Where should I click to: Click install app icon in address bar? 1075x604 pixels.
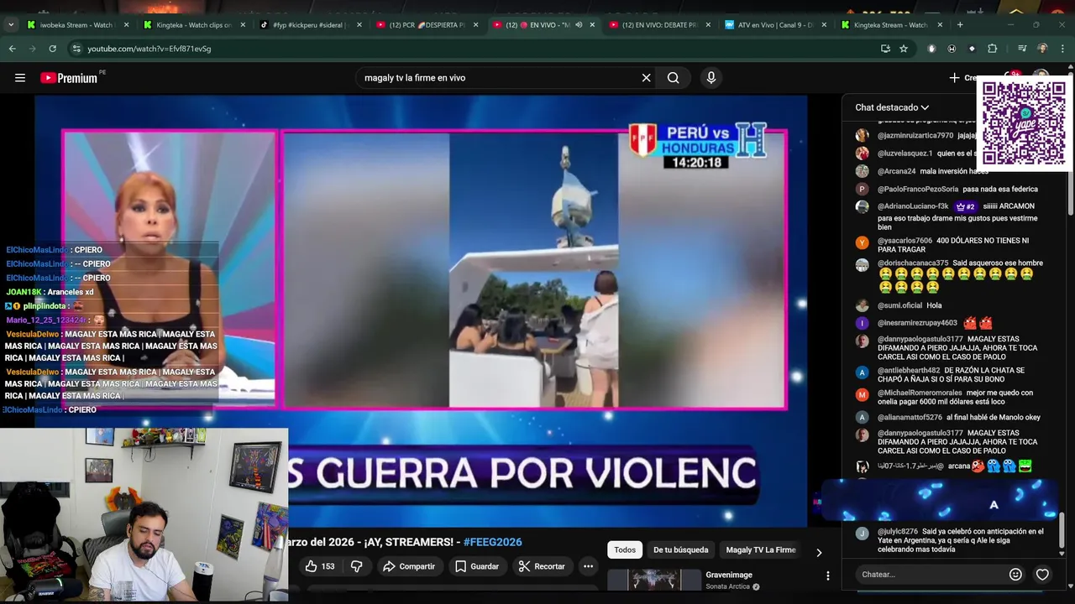[885, 49]
